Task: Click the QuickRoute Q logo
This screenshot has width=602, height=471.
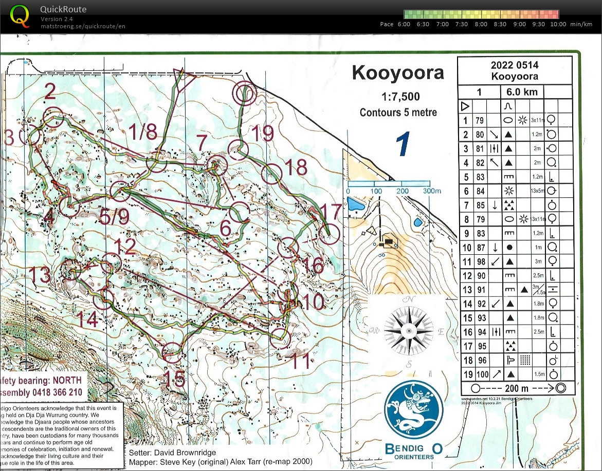Action: (x=20, y=15)
